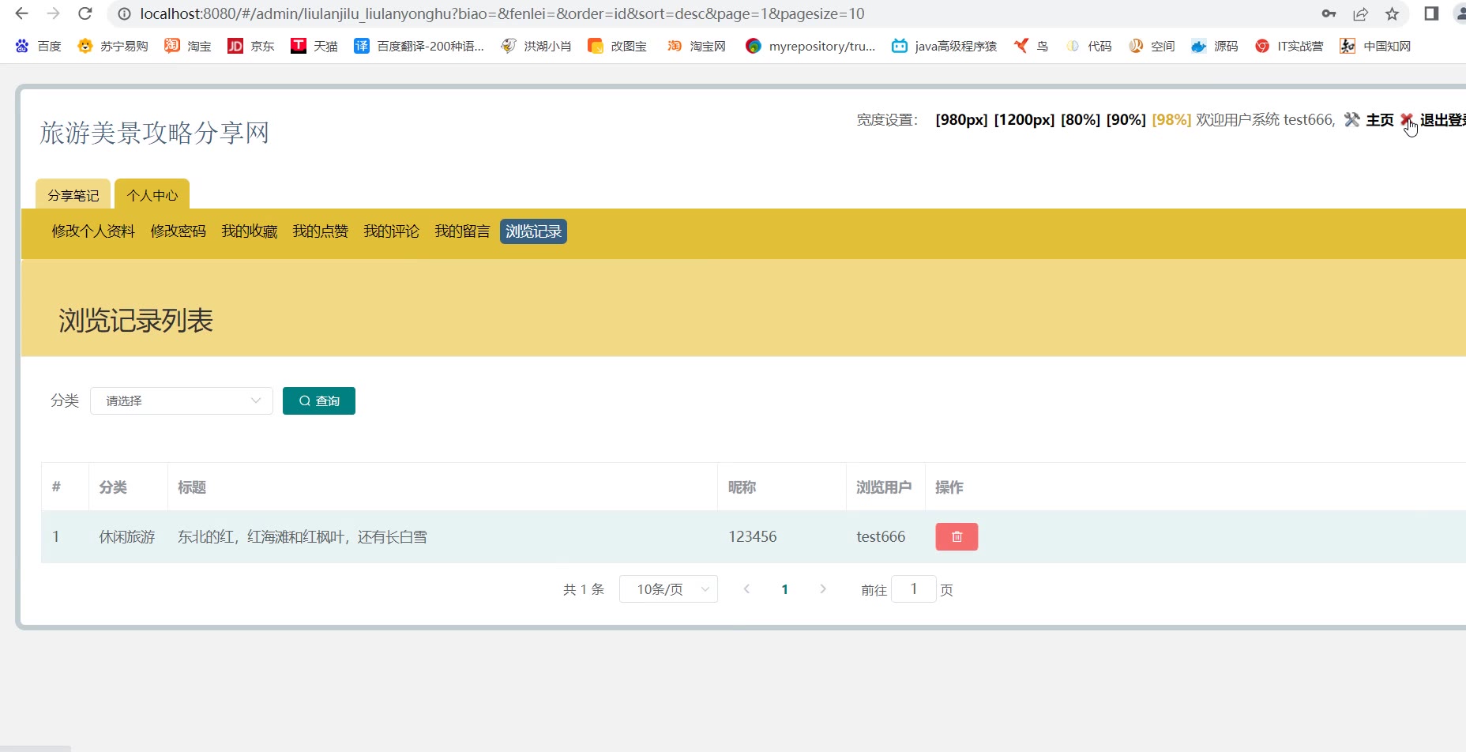View site information icon in address bar
This screenshot has width=1466, height=752.
pos(124,13)
